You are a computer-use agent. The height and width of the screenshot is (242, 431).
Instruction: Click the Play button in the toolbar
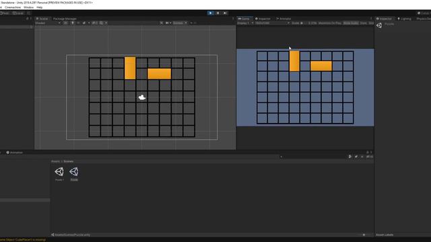[x=211, y=13]
